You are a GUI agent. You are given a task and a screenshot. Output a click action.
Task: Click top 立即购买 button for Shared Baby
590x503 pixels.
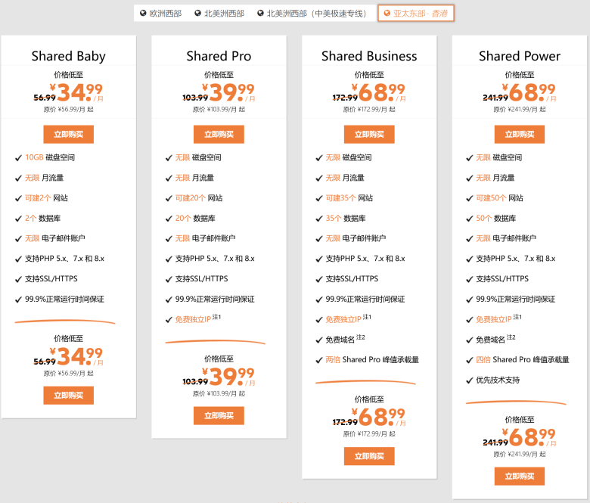[x=69, y=135]
